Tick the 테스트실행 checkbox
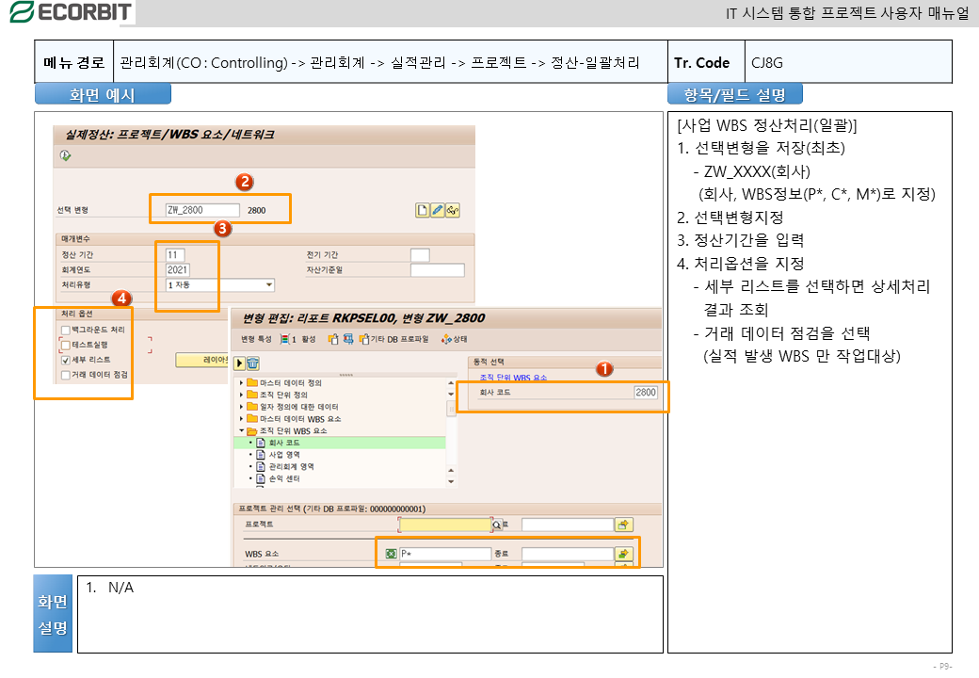 (x=66, y=345)
